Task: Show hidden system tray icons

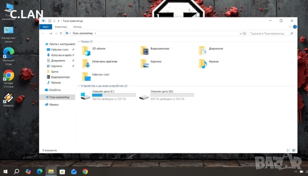Action: point(296,172)
